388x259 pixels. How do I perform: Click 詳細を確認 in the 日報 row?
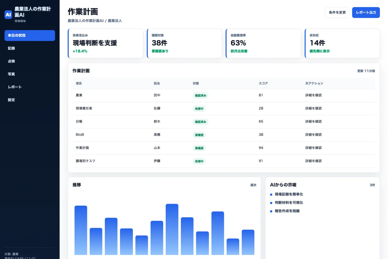coord(313,122)
